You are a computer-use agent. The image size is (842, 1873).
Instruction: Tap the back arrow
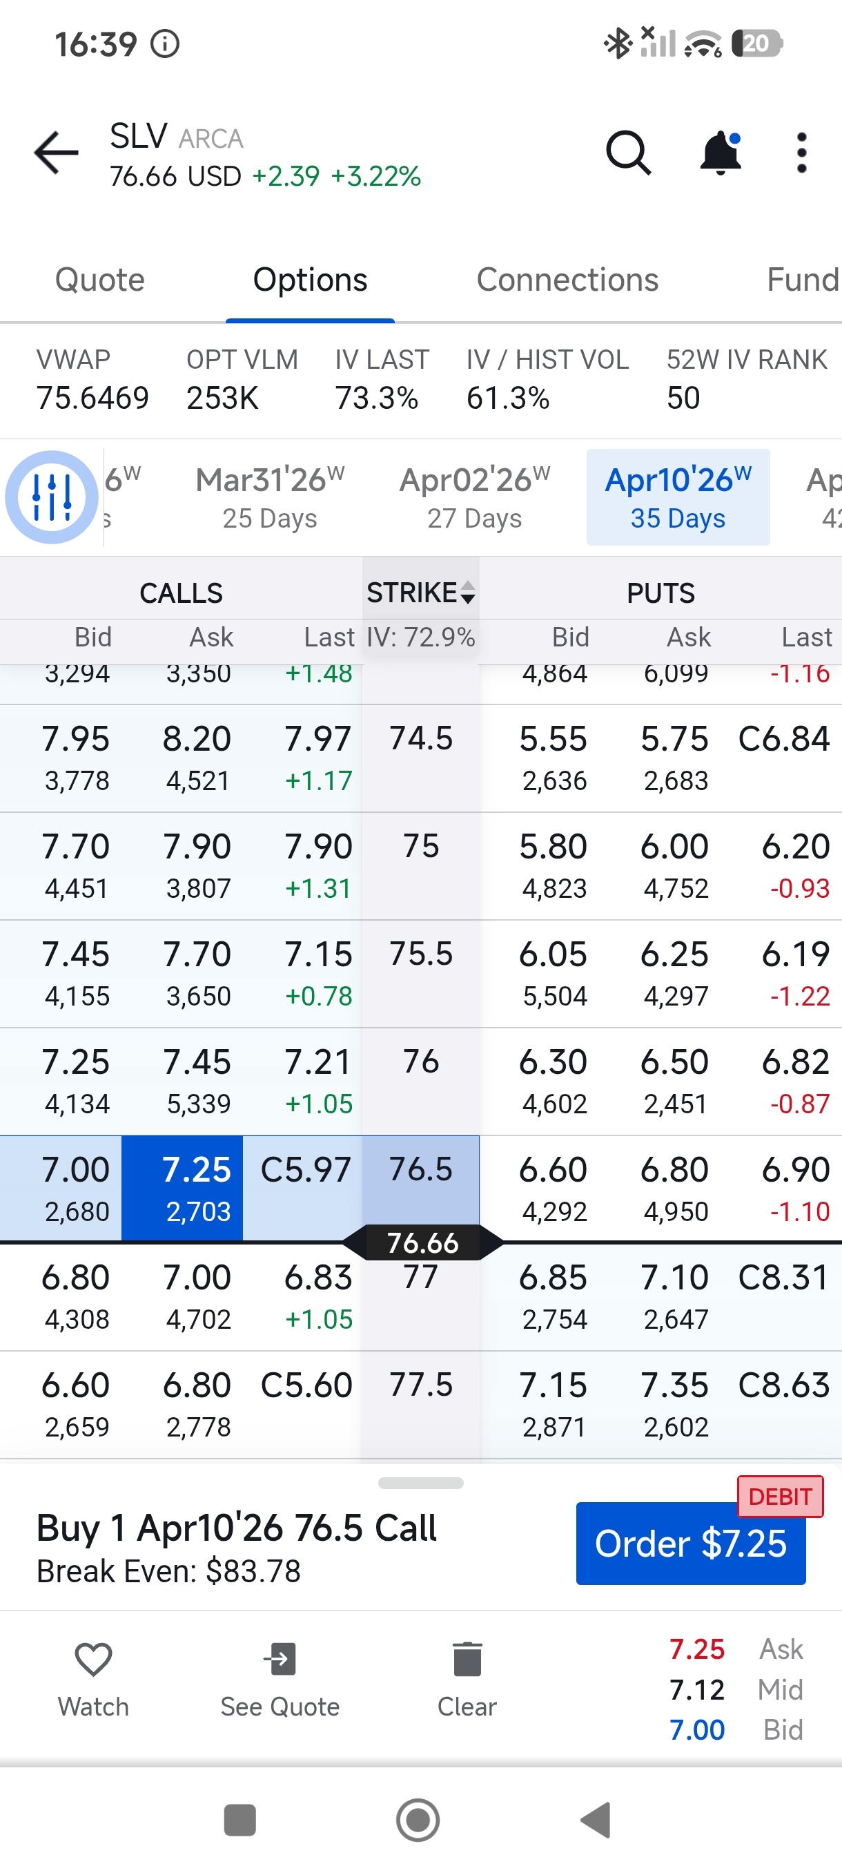(x=56, y=153)
